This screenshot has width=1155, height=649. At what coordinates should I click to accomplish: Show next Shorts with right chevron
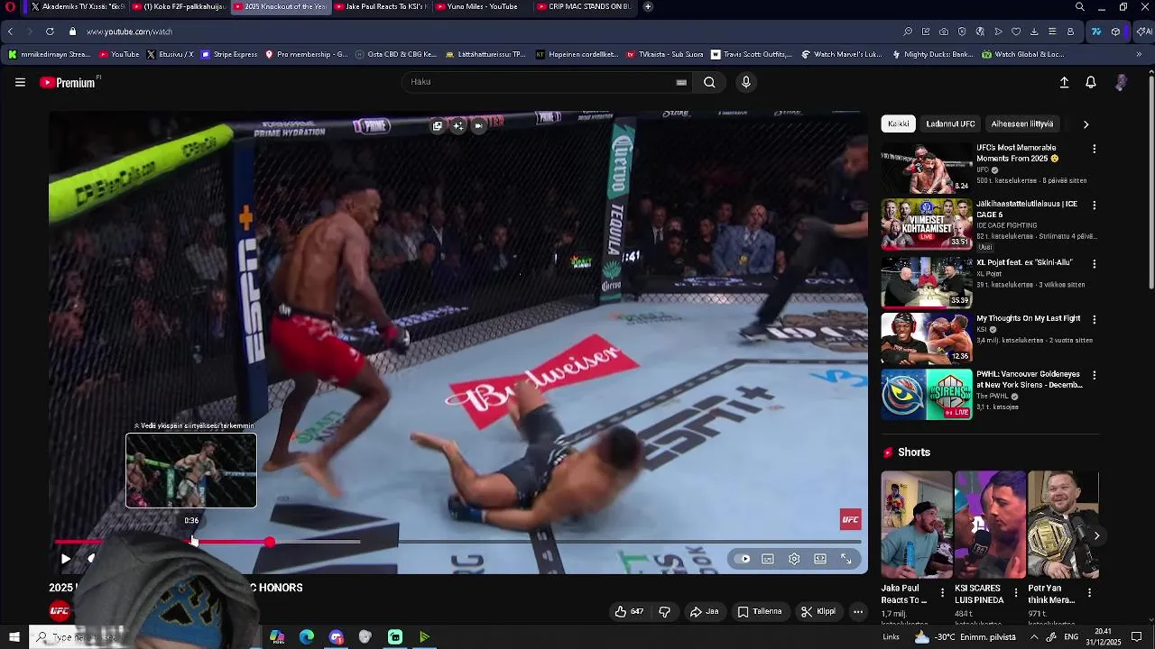pos(1096,535)
